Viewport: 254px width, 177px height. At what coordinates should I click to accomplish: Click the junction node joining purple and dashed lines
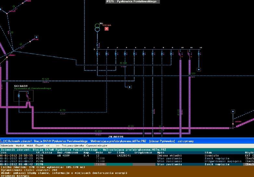[x=7, y=57]
